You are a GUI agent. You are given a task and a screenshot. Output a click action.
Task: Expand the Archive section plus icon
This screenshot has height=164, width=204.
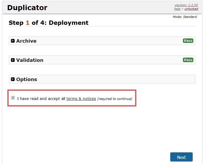13,41
